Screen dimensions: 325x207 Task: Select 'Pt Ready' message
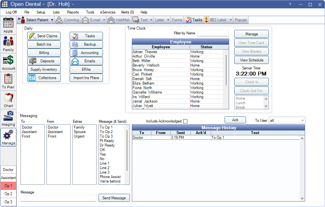pos(107,141)
